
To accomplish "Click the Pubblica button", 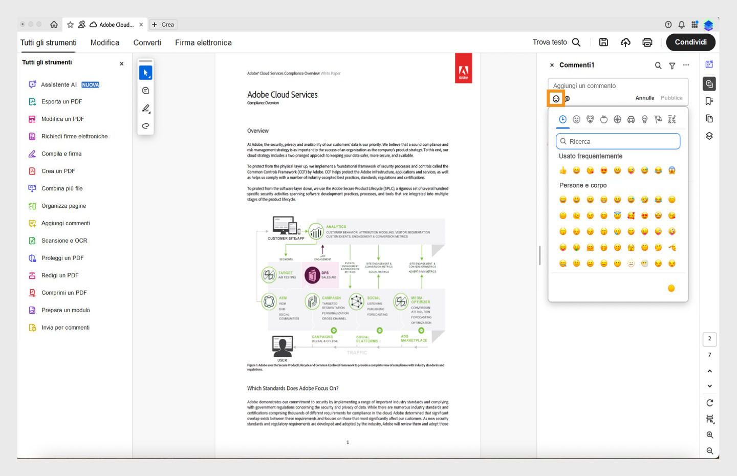I will (x=671, y=98).
